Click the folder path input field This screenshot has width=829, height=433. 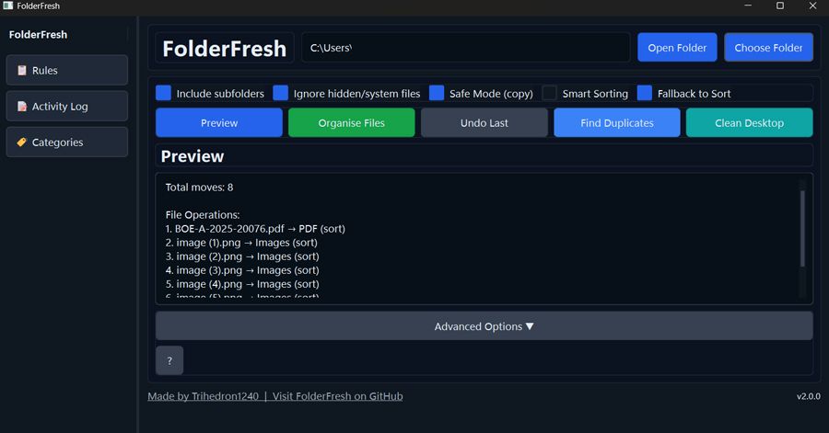(x=466, y=48)
